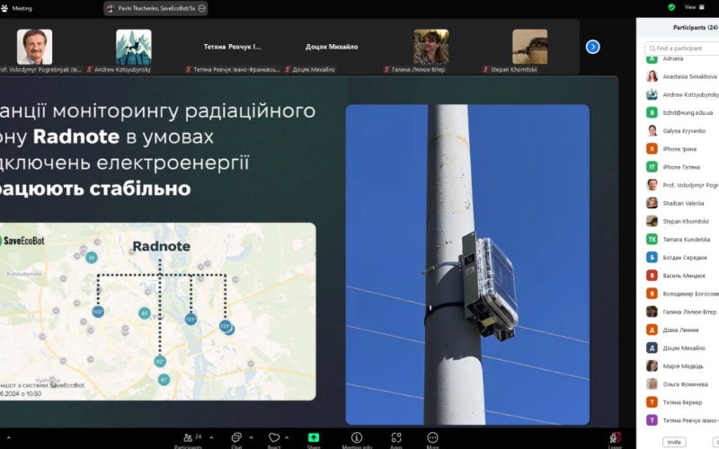The height and width of the screenshot is (449, 719).
Task: Select Stepan Khomitskii video thumbnail
Action: [x=529, y=47]
